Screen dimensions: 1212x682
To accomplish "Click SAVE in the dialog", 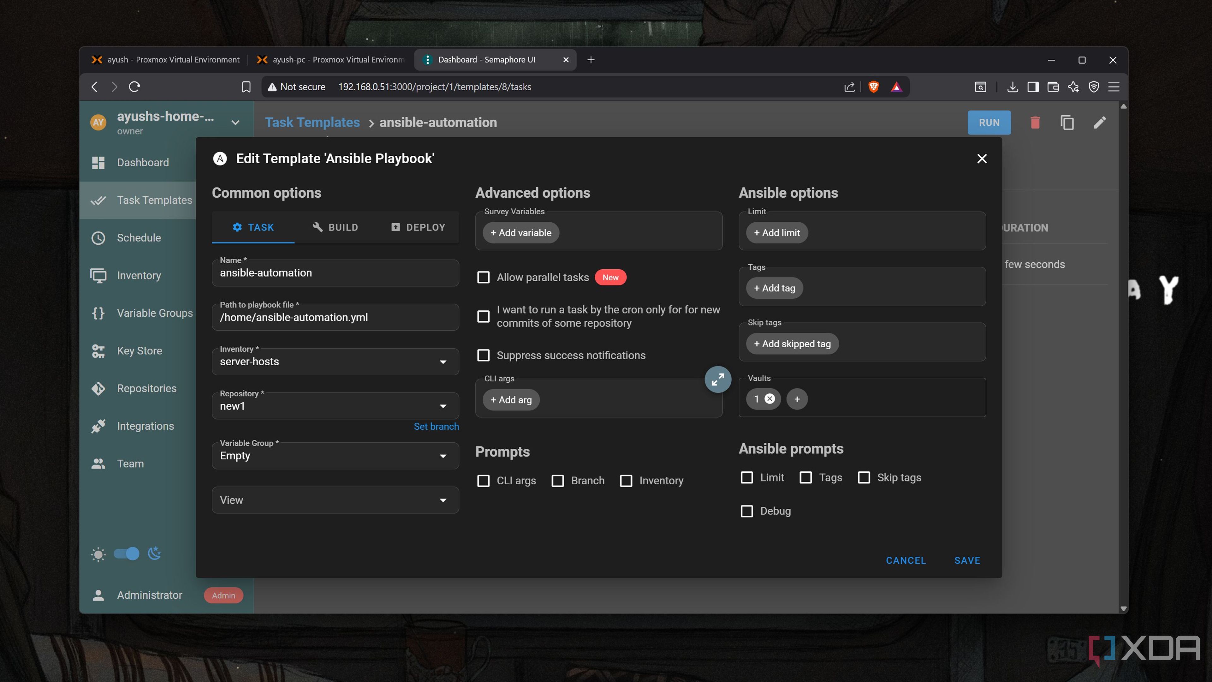I will click(967, 560).
